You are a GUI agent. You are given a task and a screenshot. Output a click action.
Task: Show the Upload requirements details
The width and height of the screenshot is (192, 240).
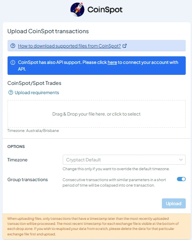tap(37, 92)
